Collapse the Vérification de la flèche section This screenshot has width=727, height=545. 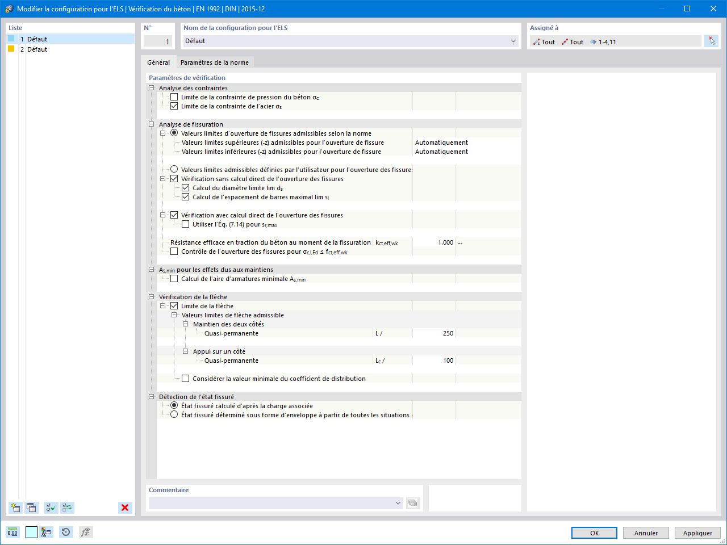[x=151, y=296]
